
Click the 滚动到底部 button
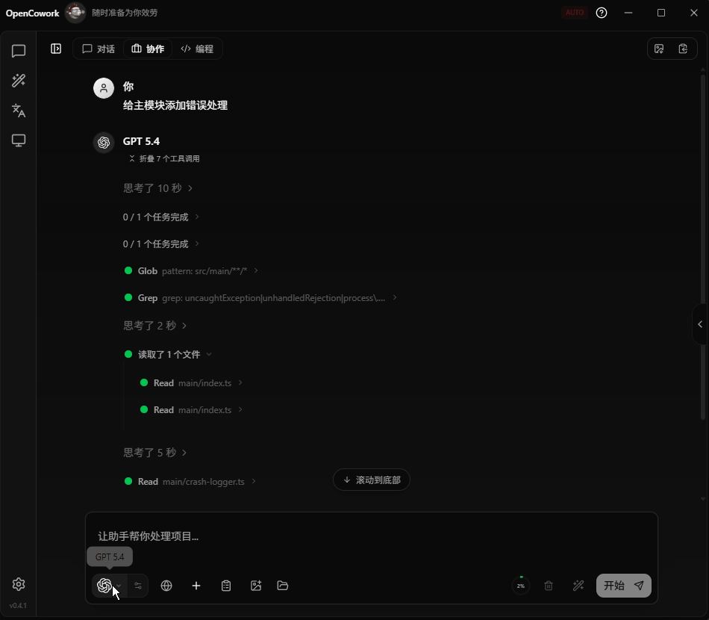(372, 480)
